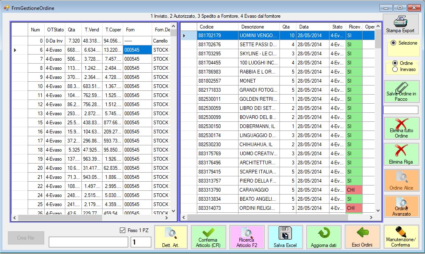The image size is (425, 254).
Task: Click the items grid horizontal scrollbar thumb
Action: coord(267,217)
